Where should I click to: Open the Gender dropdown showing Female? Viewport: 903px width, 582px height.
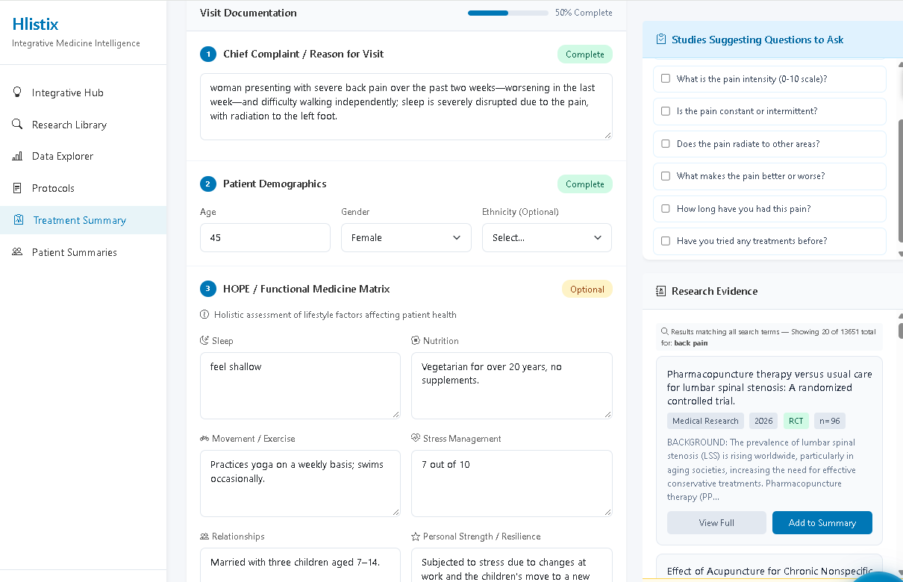406,238
